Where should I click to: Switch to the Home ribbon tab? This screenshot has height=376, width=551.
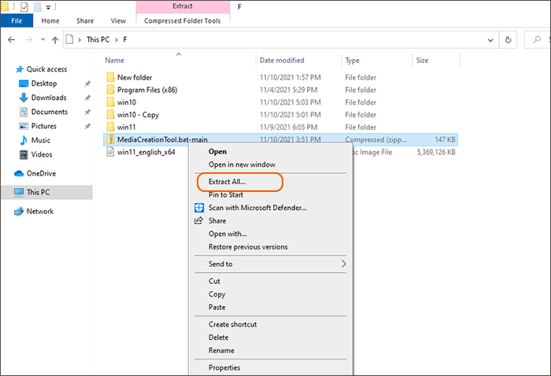[50, 20]
